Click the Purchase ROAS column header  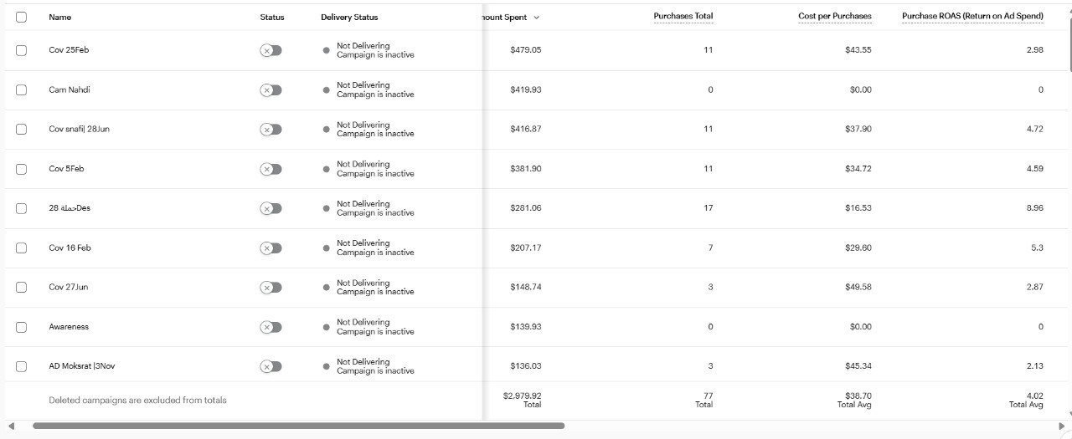point(971,17)
